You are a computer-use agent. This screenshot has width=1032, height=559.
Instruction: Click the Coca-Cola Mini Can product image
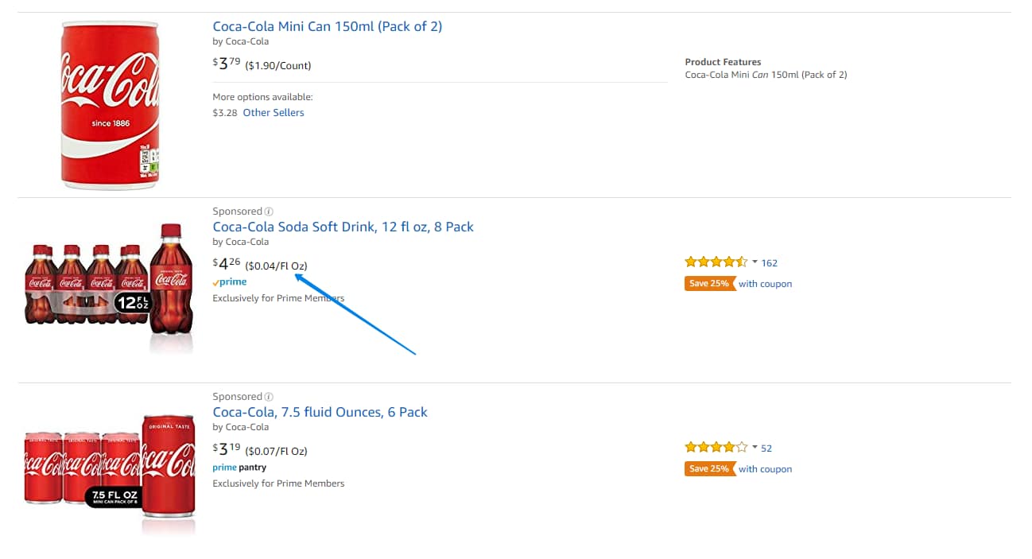click(x=110, y=105)
